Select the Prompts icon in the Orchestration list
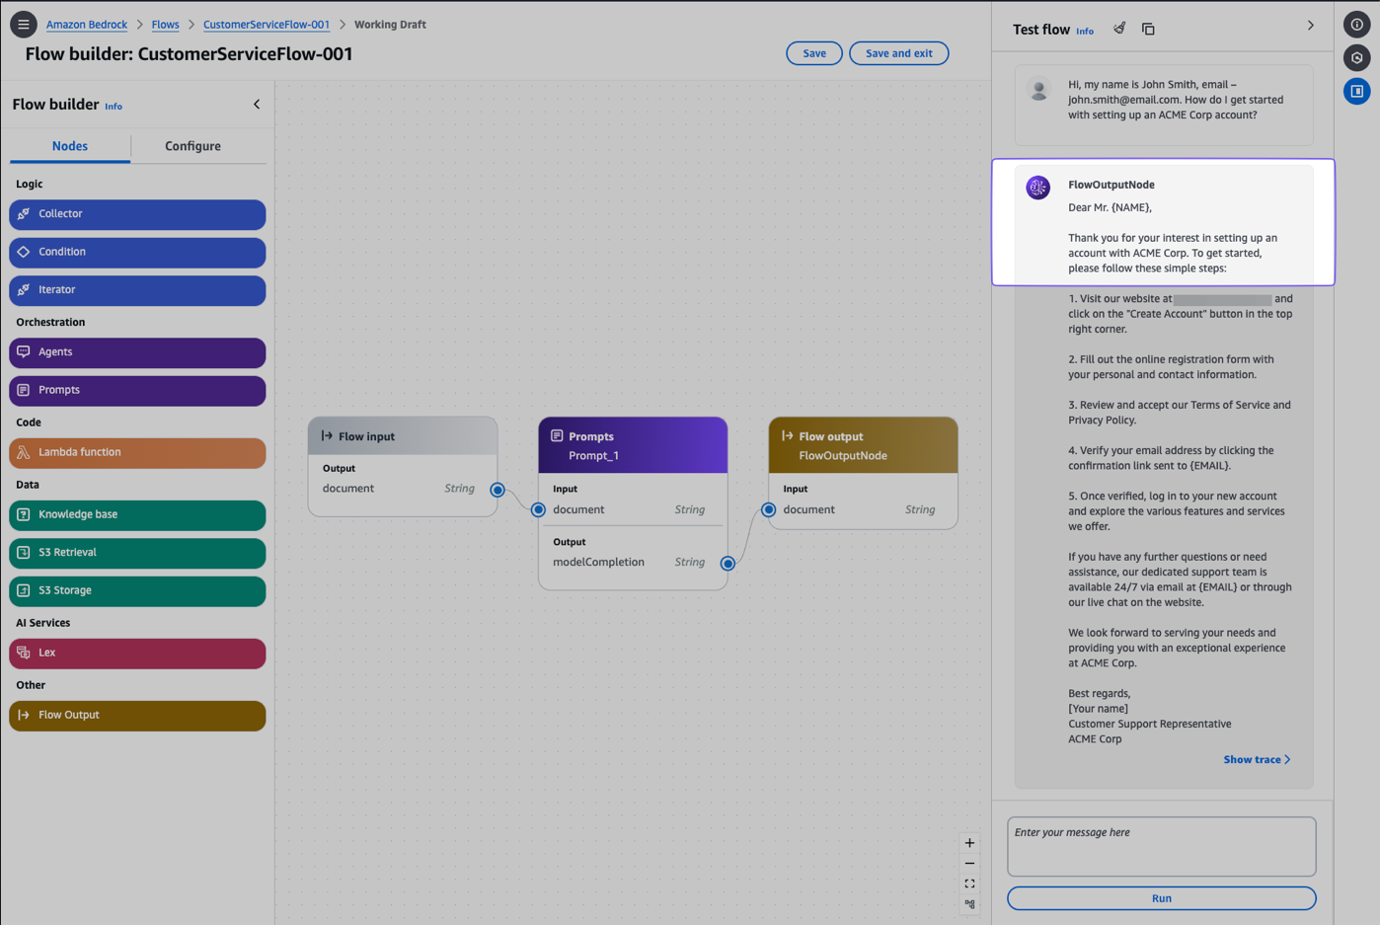The image size is (1380, 925). point(24,390)
